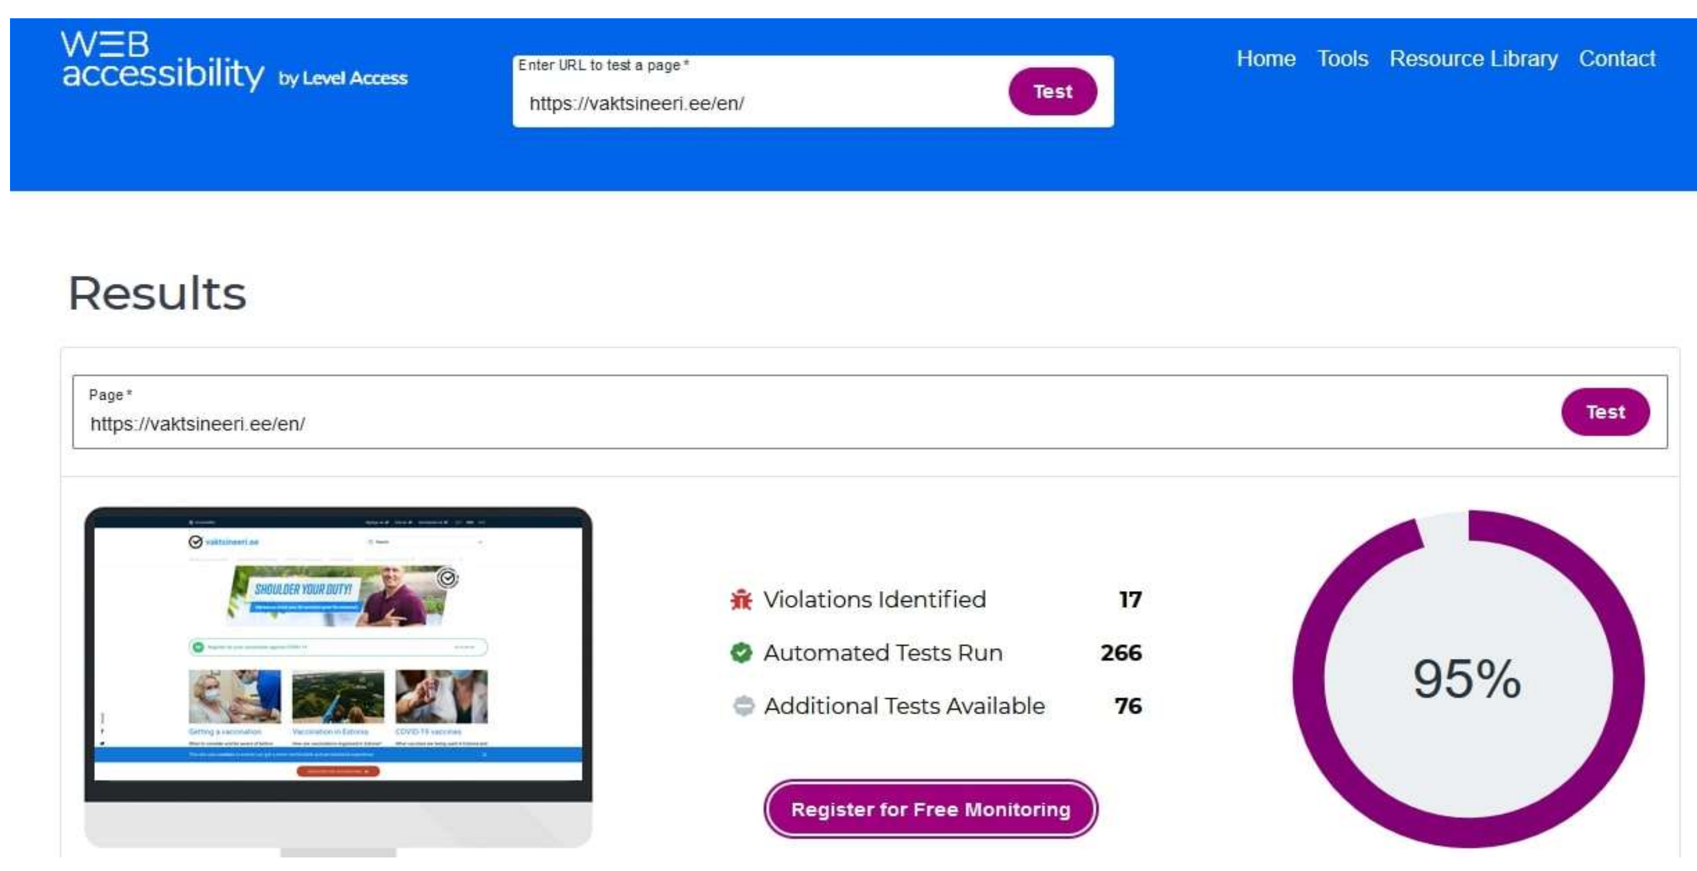Screen dimensions: 1697x871
Task: Click into the Page URL field
Action: tap(791, 423)
